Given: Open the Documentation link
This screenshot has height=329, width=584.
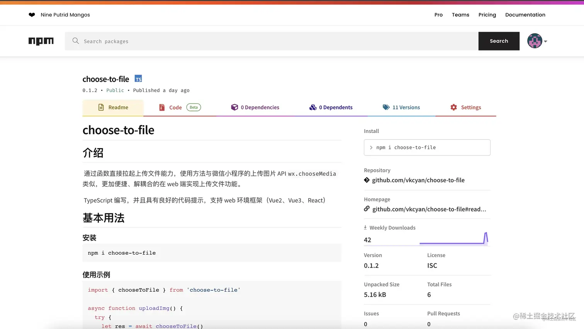Looking at the screenshot, I should point(525,15).
